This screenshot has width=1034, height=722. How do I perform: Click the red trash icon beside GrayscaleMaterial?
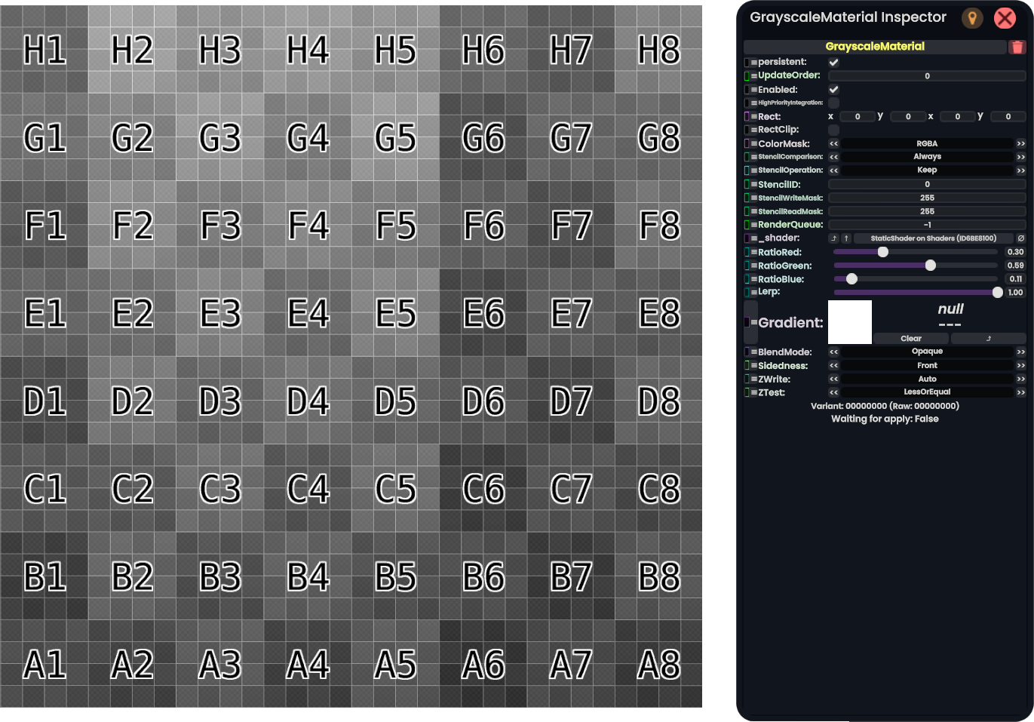pyautogui.click(x=1017, y=47)
